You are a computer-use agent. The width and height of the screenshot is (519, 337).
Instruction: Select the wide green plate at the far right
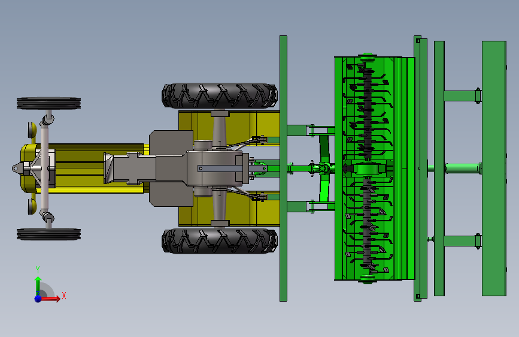494,168
